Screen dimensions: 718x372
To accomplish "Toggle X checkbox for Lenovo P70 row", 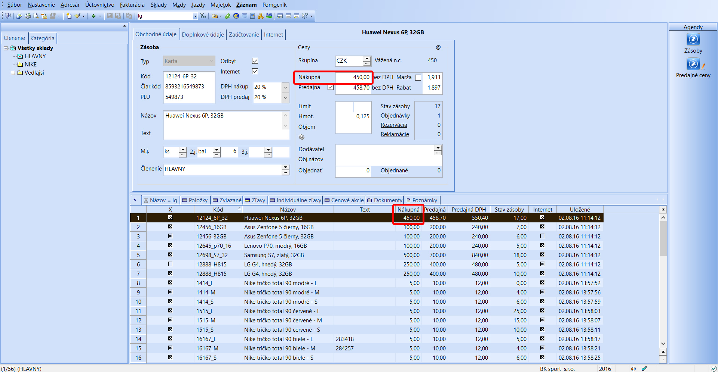I will click(170, 245).
